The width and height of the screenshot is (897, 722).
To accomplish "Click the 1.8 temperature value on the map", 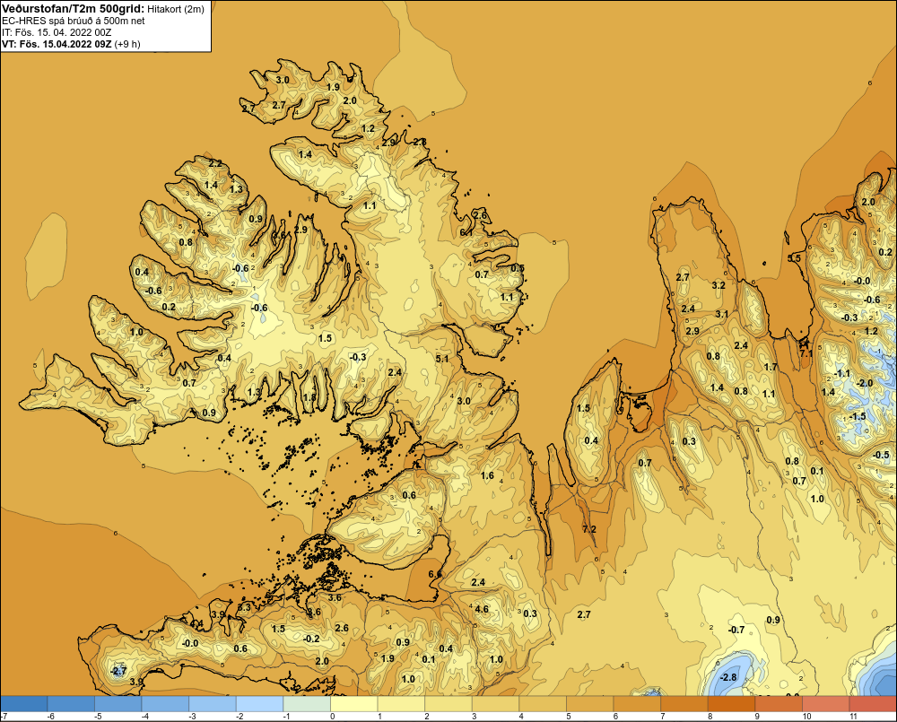I will point(309,397).
